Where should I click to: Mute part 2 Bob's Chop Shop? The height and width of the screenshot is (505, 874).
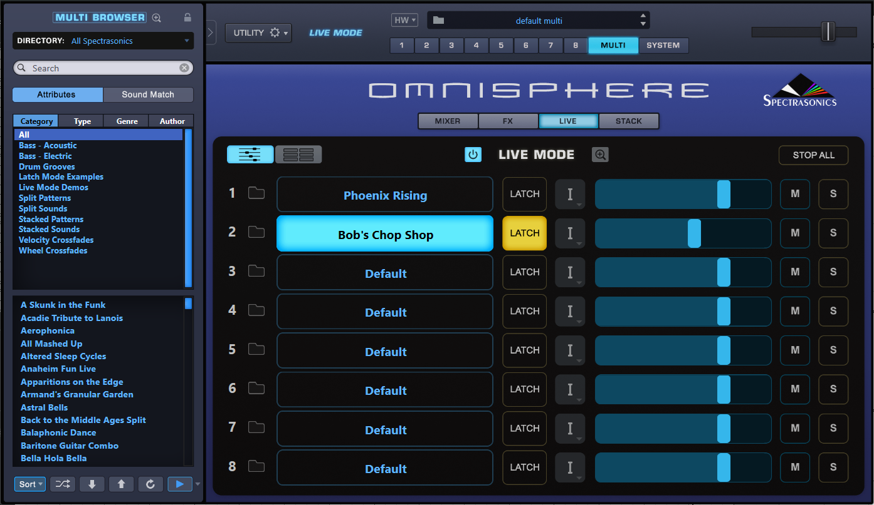click(795, 233)
